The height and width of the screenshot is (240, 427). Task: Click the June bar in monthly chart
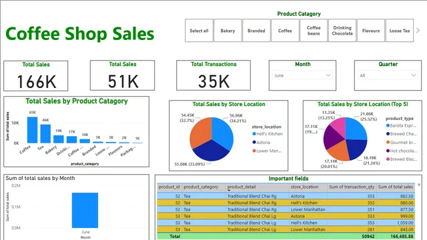[85, 211]
